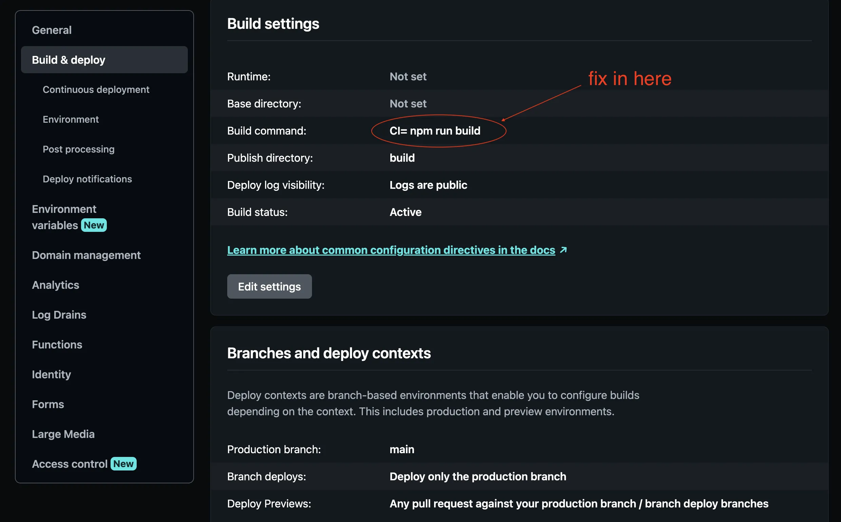Select Build & deploy in sidebar

pyautogui.click(x=69, y=60)
